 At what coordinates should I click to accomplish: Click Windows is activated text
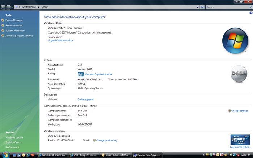(59, 136)
